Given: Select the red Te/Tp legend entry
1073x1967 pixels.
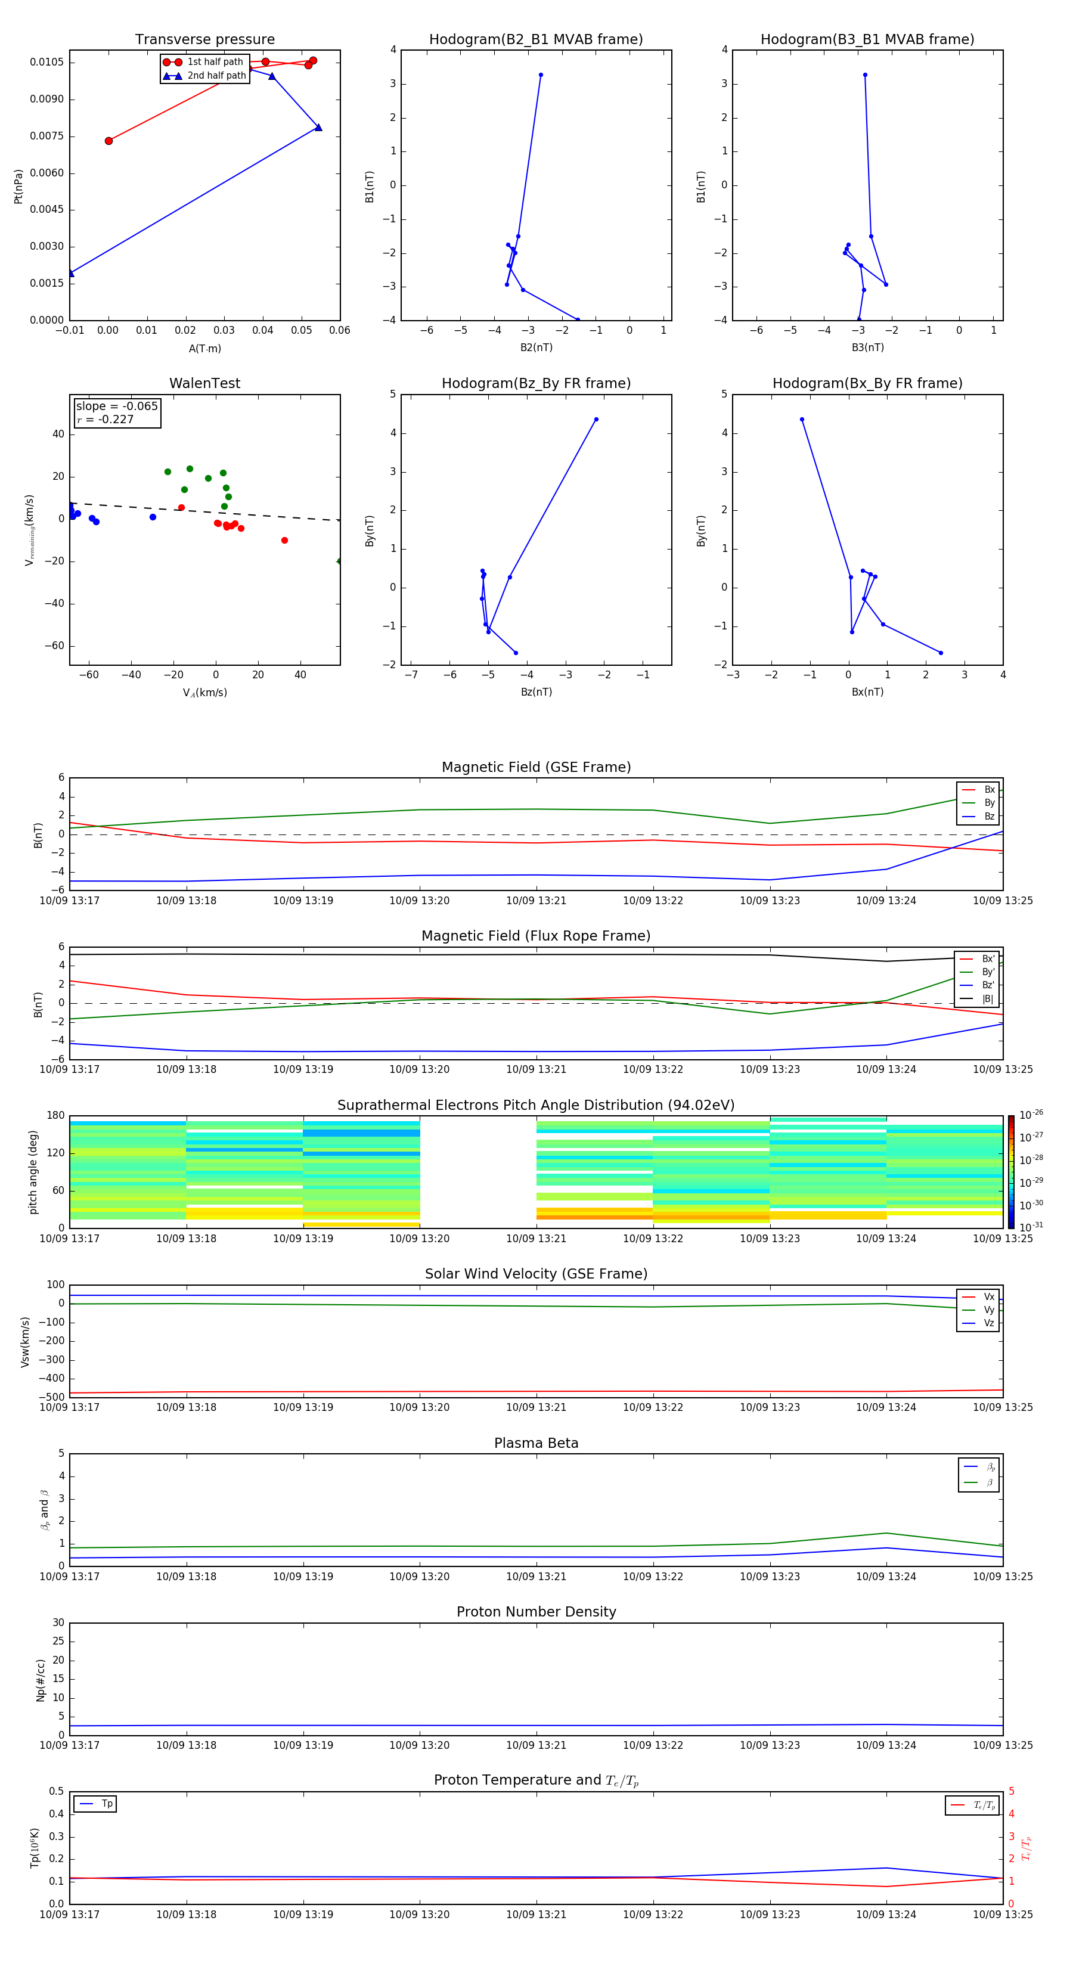Looking at the screenshot, I should 973,1805.
